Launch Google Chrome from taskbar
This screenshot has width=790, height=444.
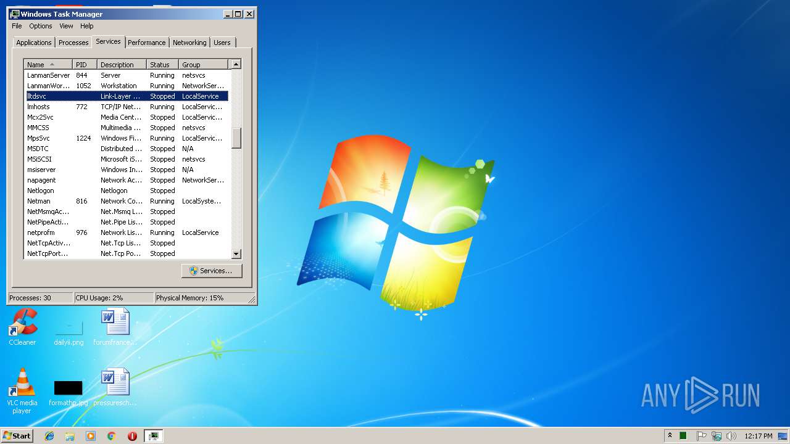112,436
